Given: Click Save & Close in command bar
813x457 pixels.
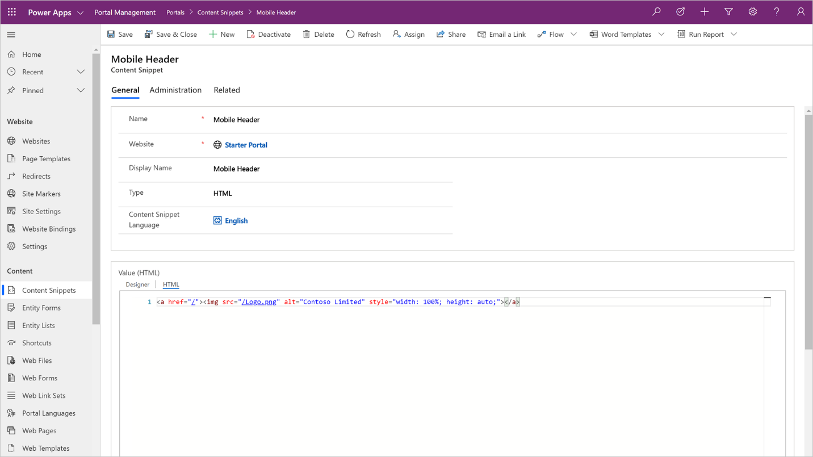Looking at the screenshot, I should point(170,35).
